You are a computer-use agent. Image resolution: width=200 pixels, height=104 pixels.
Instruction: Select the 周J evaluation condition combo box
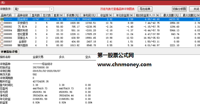tap(34, 9)
